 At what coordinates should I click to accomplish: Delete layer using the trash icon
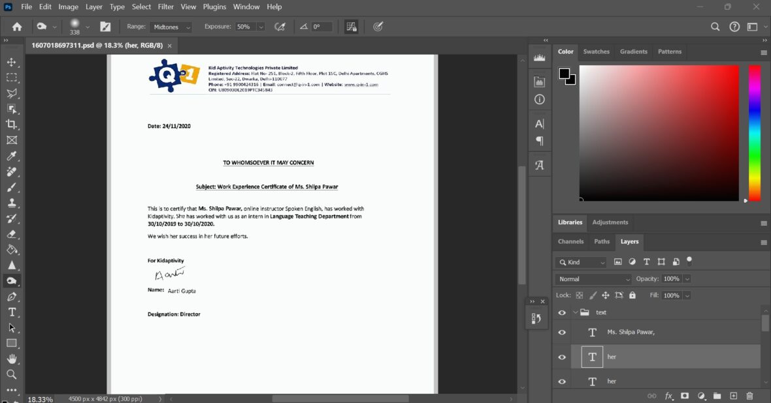pyautogui.click(x=749, y=396)
